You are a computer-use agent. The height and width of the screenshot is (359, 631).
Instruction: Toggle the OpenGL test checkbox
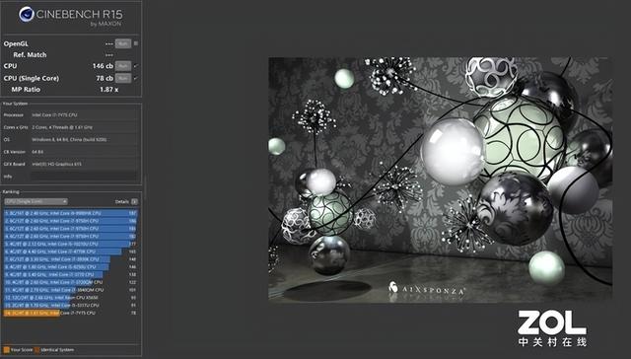136,43
